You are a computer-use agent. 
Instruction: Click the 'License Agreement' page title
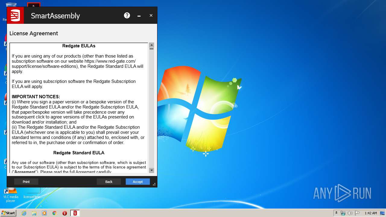[34, 33]
